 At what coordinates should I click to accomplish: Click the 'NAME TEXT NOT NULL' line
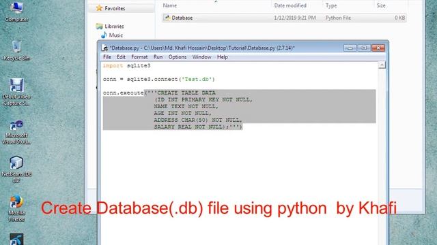(186, 106)
